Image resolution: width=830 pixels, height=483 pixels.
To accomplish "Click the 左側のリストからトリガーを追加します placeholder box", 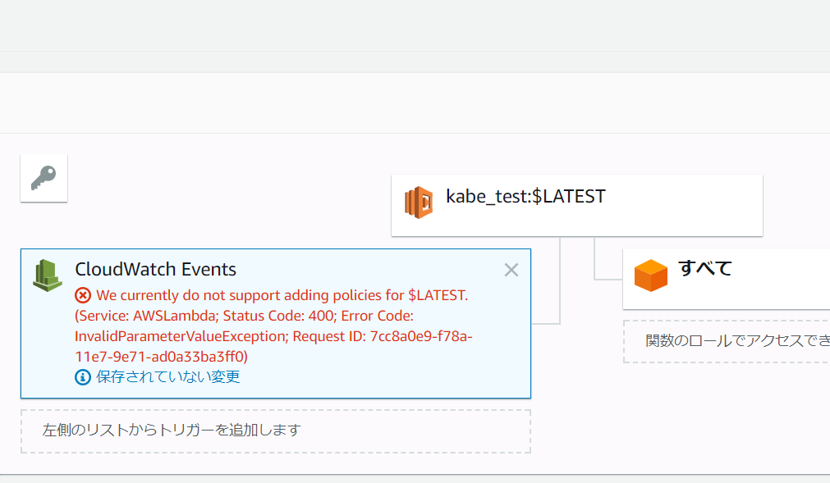I will [276, 431].
